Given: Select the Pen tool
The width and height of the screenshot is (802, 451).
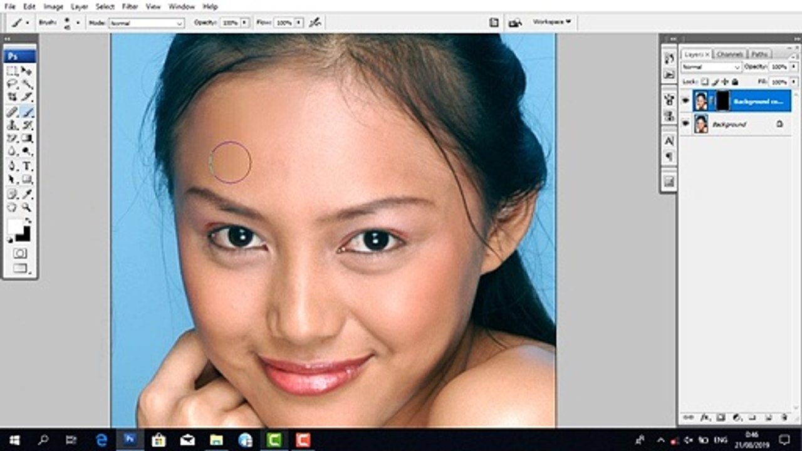Looking at the screenshot, I should [12, 166].
